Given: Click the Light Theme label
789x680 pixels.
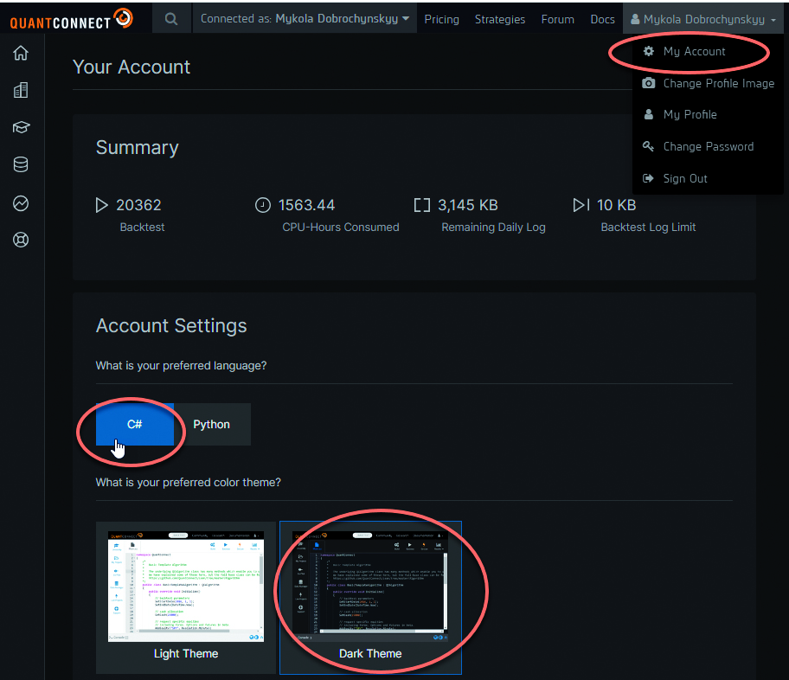Looking at the screenshot, I should coord(186,653).
